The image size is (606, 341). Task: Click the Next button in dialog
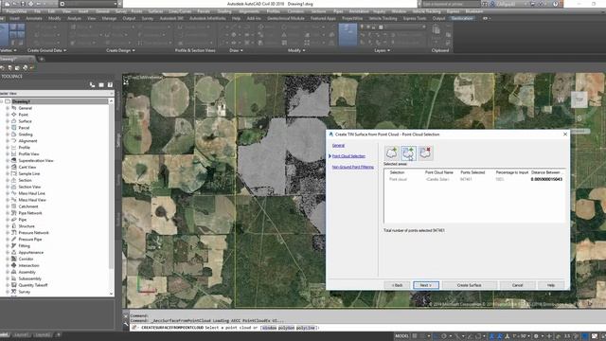click(426, 285)
